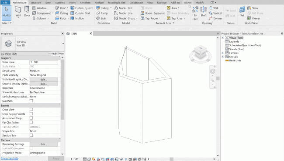This screenshot has width=284, height=161.
Task: Click the Edit Type button
Action: [x=57, y=54]
